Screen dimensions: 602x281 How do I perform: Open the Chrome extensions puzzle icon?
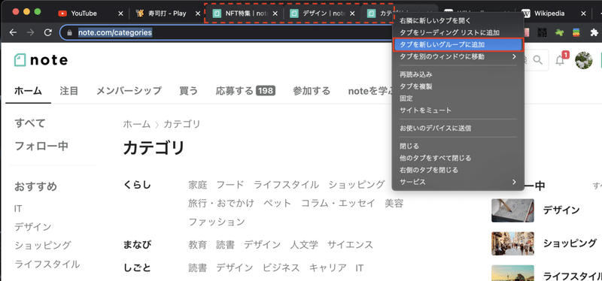(594, 32)
